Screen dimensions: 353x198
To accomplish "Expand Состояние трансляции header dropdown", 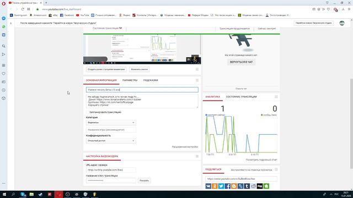I will click(108, 28).
